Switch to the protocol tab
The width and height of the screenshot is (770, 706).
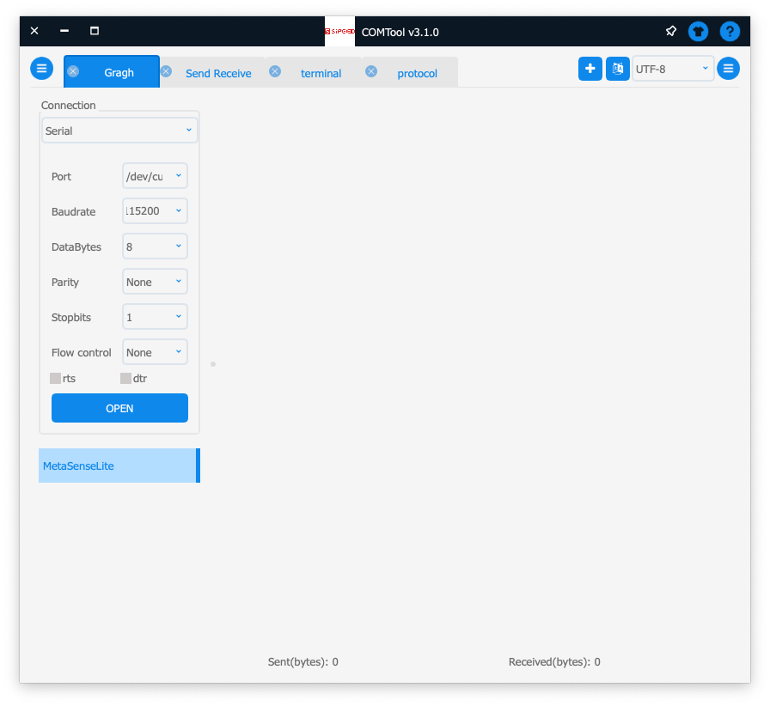coord(417,73)
